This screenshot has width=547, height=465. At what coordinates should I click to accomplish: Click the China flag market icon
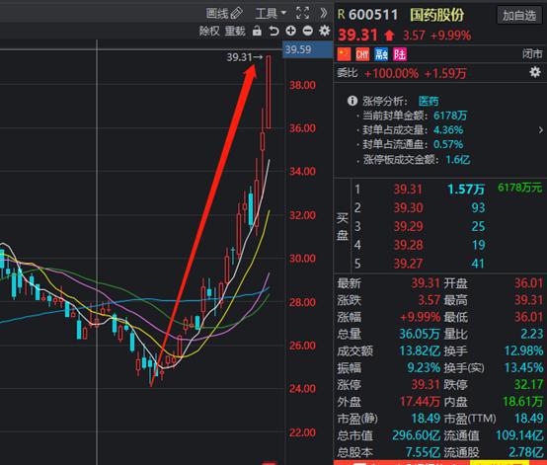[x=344, y=54]
